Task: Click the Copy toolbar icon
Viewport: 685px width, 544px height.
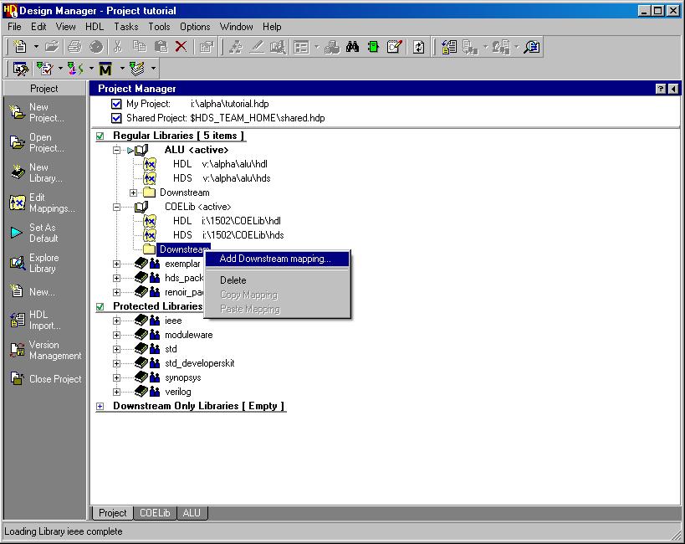Action: click(140, 46)
